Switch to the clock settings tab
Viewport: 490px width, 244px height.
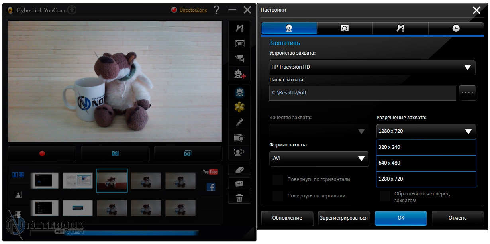point(456,28)
